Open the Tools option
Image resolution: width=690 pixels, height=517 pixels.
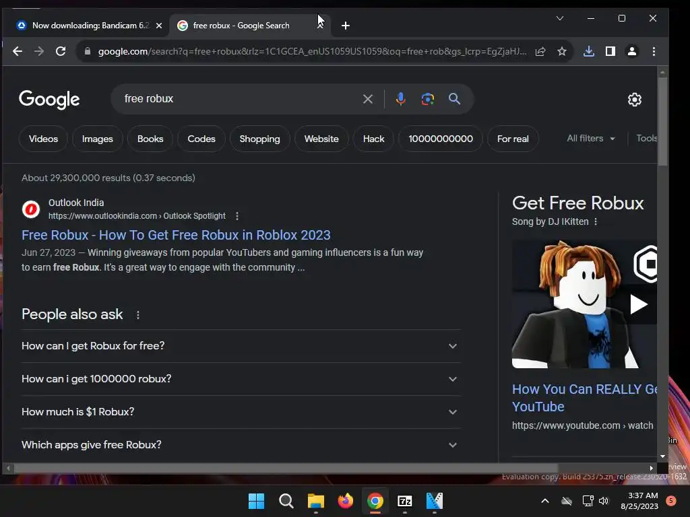(x=646, y=139)
